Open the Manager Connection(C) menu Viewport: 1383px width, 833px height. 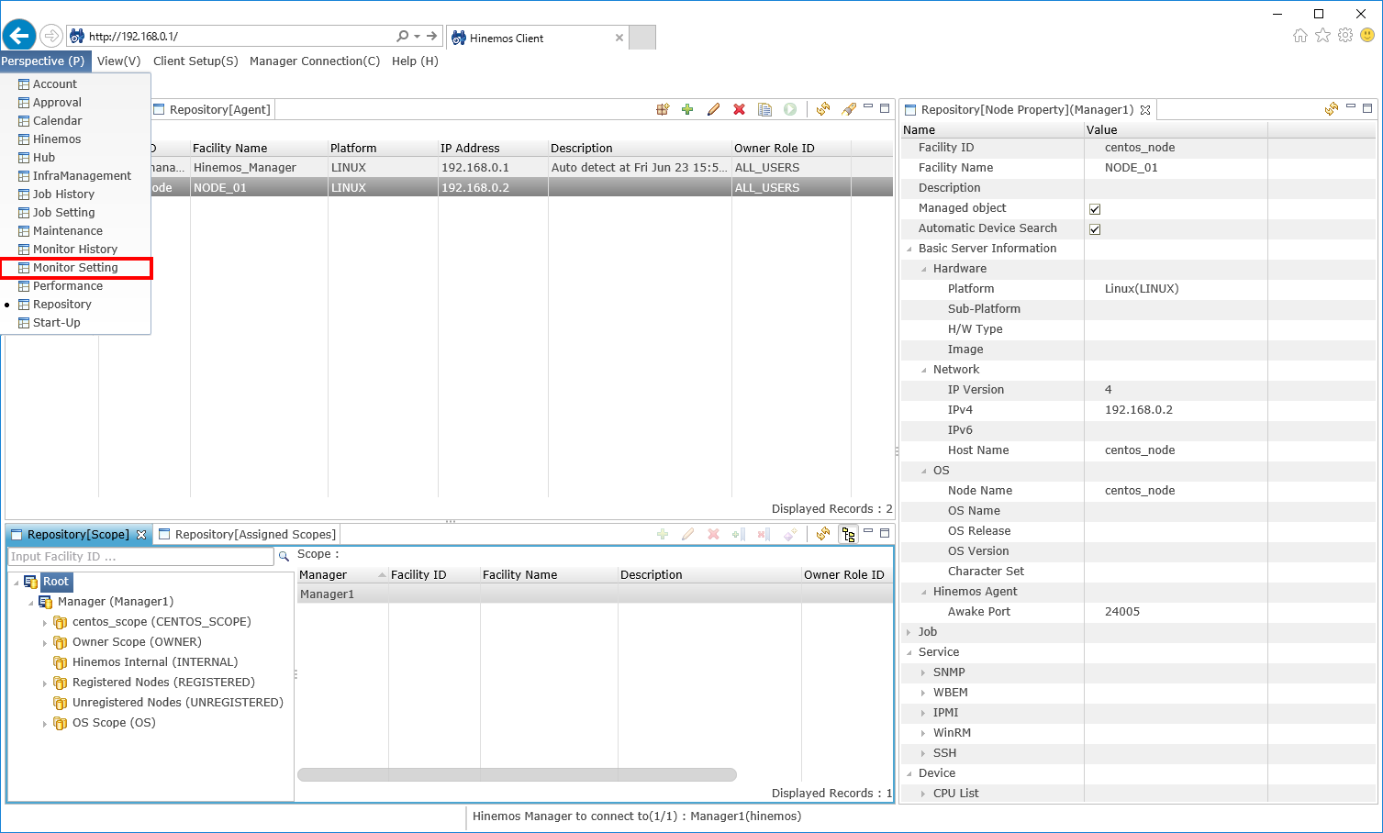tap(315, 61)
